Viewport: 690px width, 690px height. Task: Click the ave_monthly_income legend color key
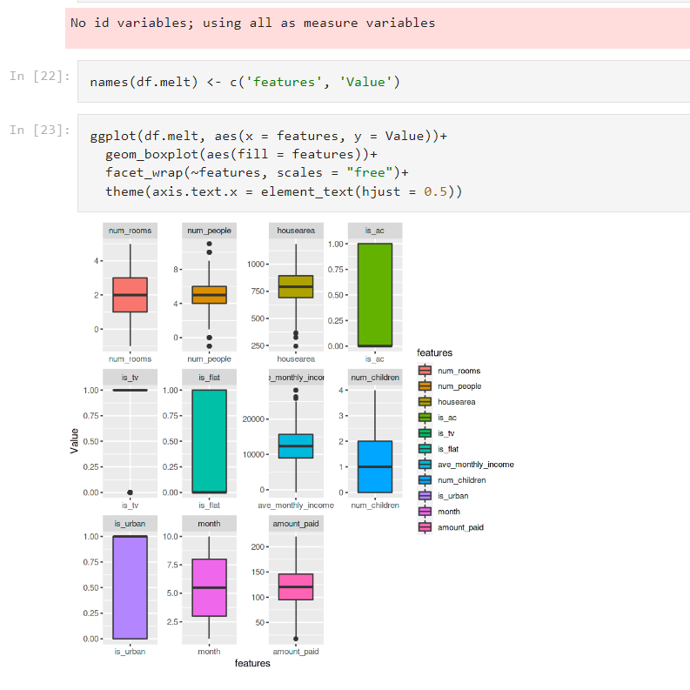pos(425,465)
